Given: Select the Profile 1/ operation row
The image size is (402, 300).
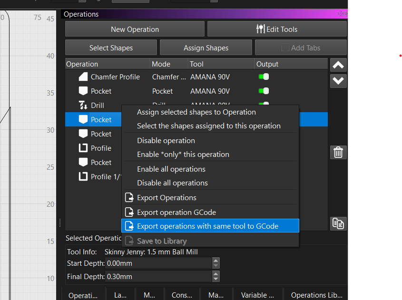Looking at the screenshot, I should (x=93, y=176).
